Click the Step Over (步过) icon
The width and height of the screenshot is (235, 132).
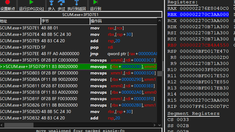pyautogui.click(x=61, y=3)
